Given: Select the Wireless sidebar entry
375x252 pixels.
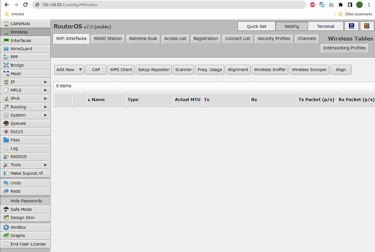Looking at the screenshot, I should pyautogui.click(x=25, y=32).
